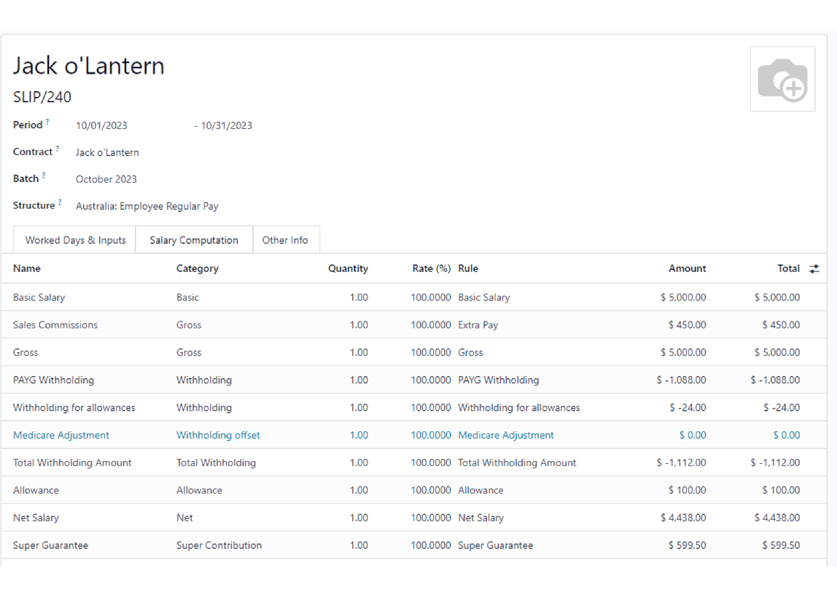Click the Structure field help icon
Viewport: 837px width, 598px height.
coord(59,201)
